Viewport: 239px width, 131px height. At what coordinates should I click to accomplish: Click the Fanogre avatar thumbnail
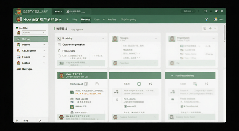pos(115,39)
